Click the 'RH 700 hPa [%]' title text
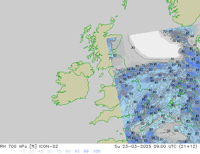 click(x=18, y=146)
